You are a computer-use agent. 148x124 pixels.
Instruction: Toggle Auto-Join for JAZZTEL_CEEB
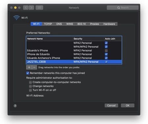106,62
